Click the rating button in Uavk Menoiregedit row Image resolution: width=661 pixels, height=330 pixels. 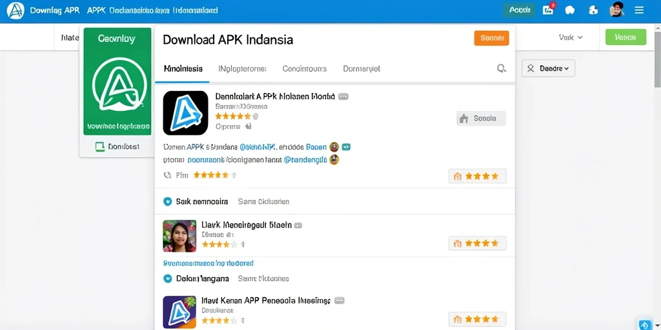pos(477,243)
